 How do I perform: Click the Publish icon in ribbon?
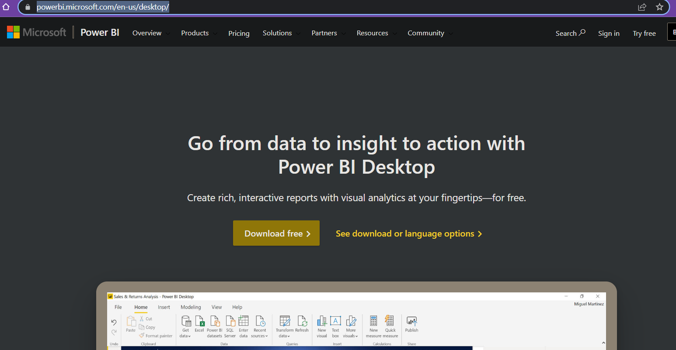pos(411,322)
